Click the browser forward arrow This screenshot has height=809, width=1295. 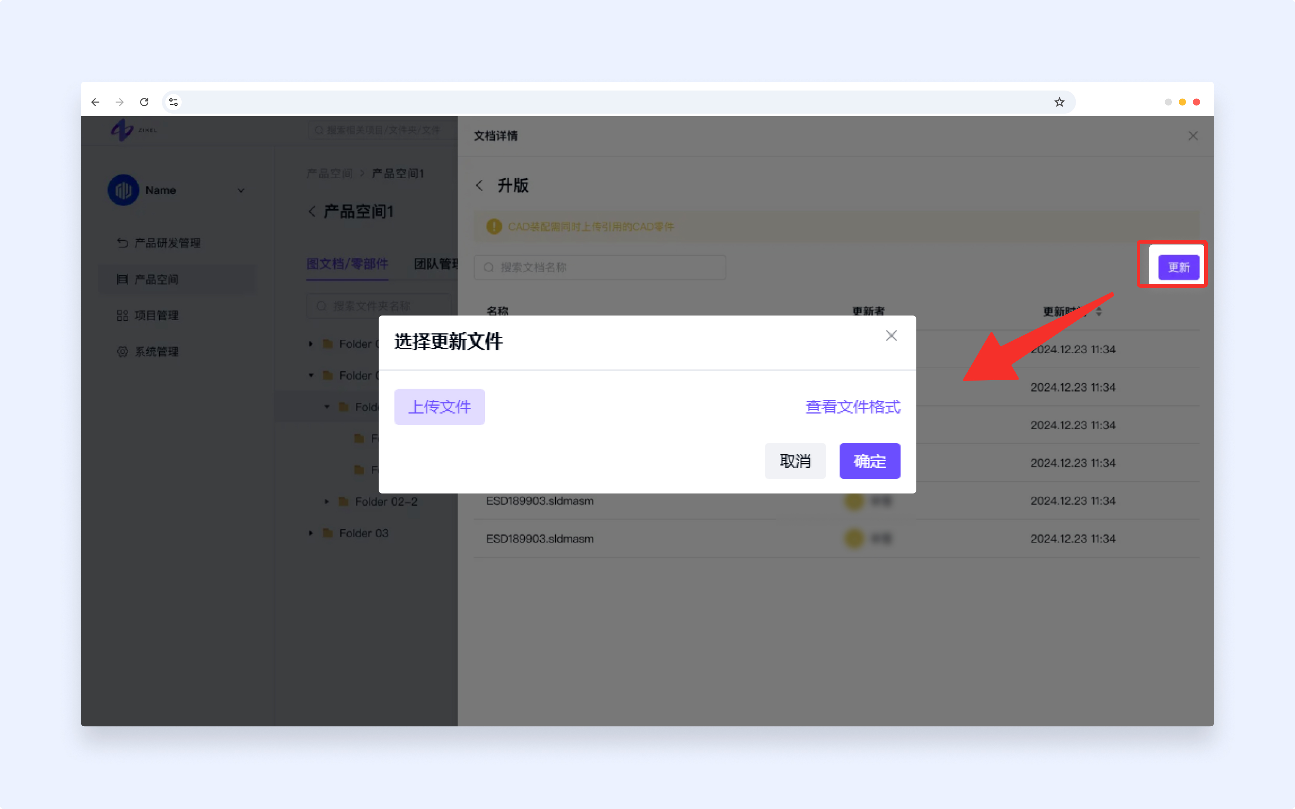click(120, 102)
